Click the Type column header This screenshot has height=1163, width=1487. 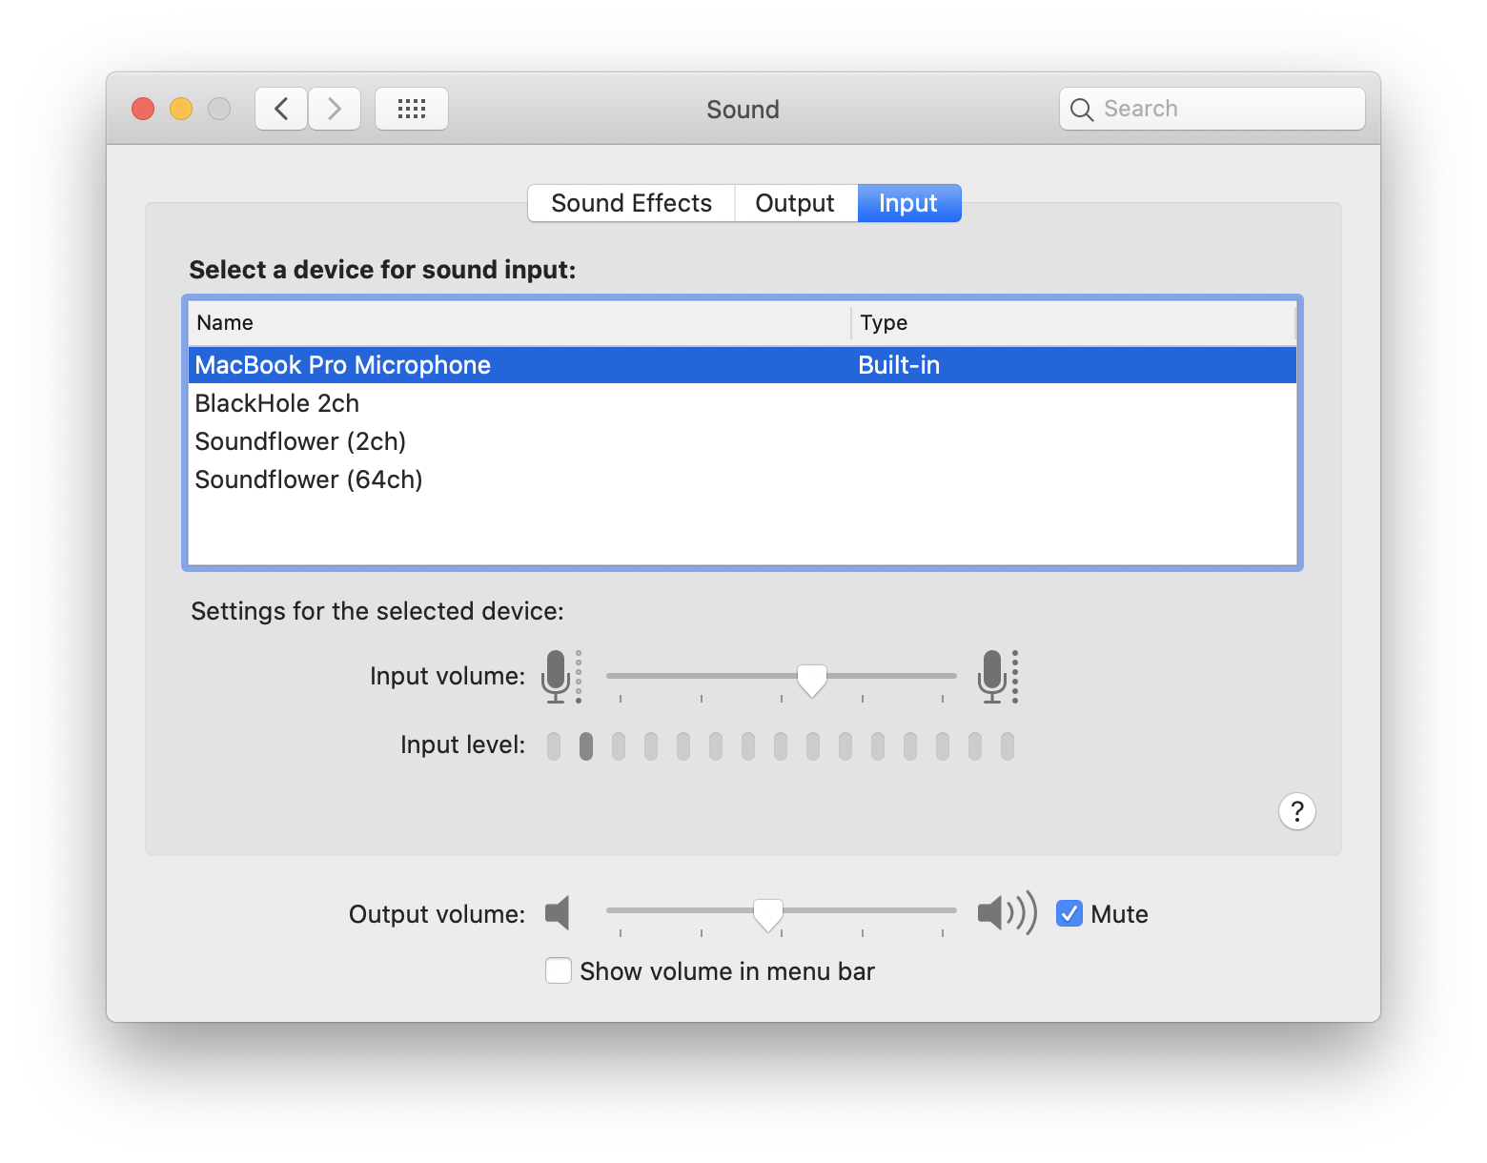click(x=1073, y=323)
